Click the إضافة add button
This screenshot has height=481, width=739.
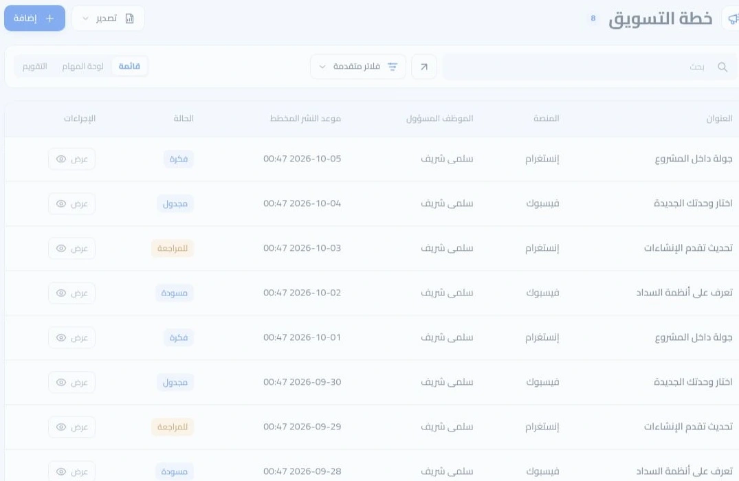[x=34, y=19]
